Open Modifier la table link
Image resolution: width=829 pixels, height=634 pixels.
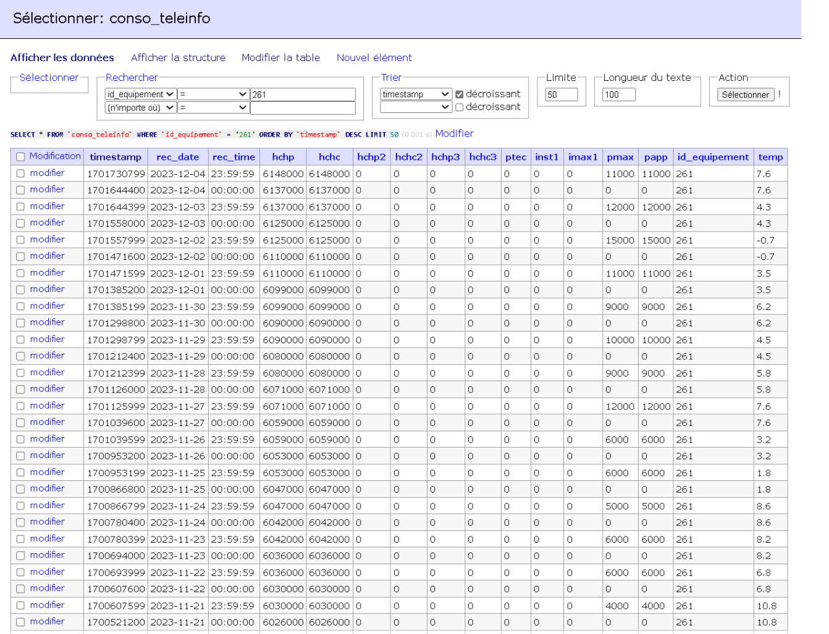[x=280, y=57]
